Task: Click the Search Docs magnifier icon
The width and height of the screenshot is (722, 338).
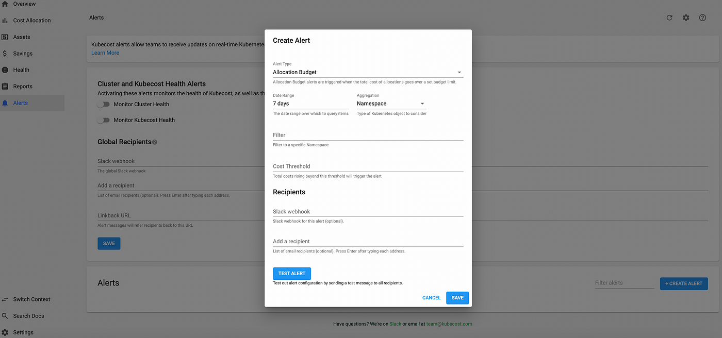Action: [x=5, y=316]
